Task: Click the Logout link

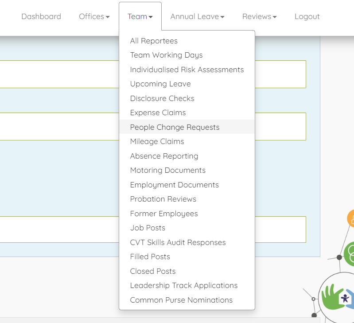Action: click(x=307, y=16)
